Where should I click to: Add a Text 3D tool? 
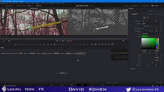[x=99, y=44]
